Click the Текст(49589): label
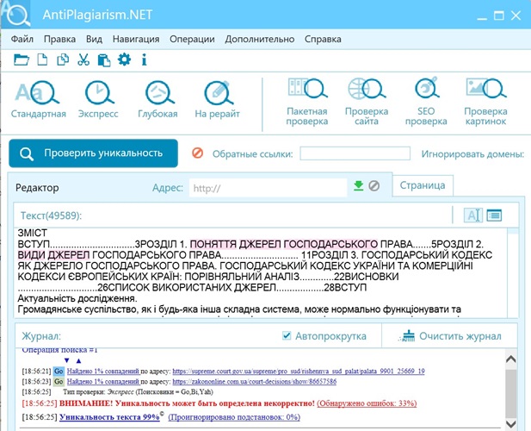Viewport: 531px width, 431px height. tap(51, 215)
